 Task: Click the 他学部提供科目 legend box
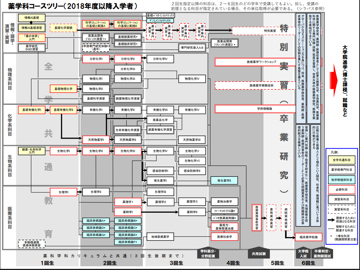341,179
